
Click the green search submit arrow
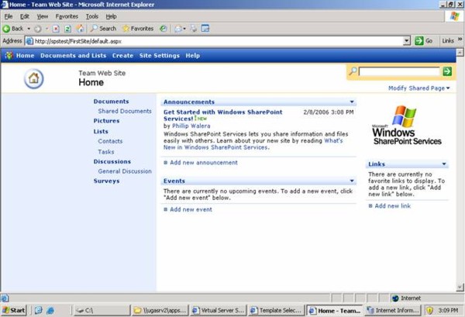[x=447, y=71]
